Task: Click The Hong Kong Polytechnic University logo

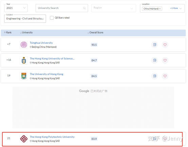Action: coord(24,139)
